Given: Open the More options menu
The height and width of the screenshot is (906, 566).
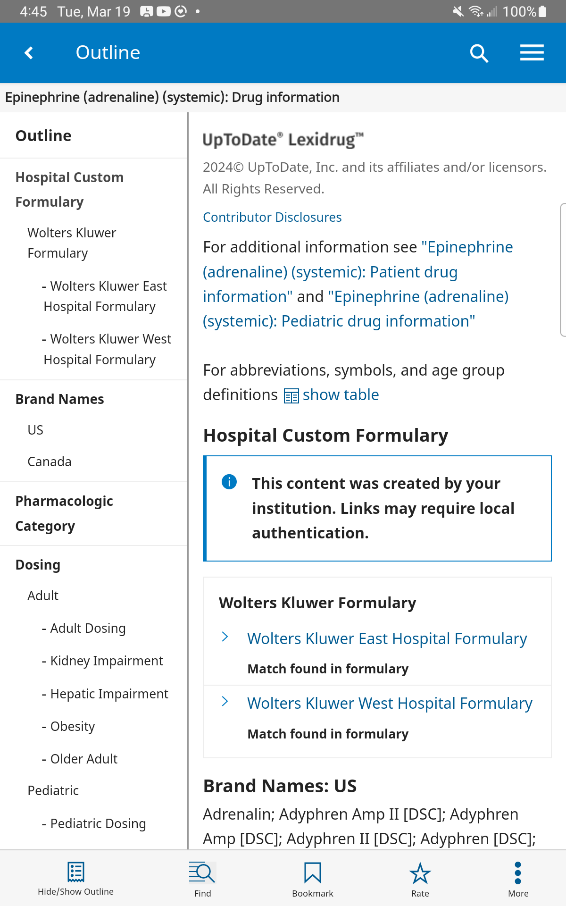Looking at the screenshot, I should [x=518, y=878].
